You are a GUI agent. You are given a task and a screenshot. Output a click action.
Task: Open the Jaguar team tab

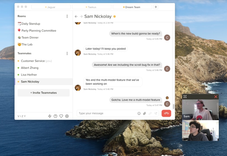(x=51, y=7)
